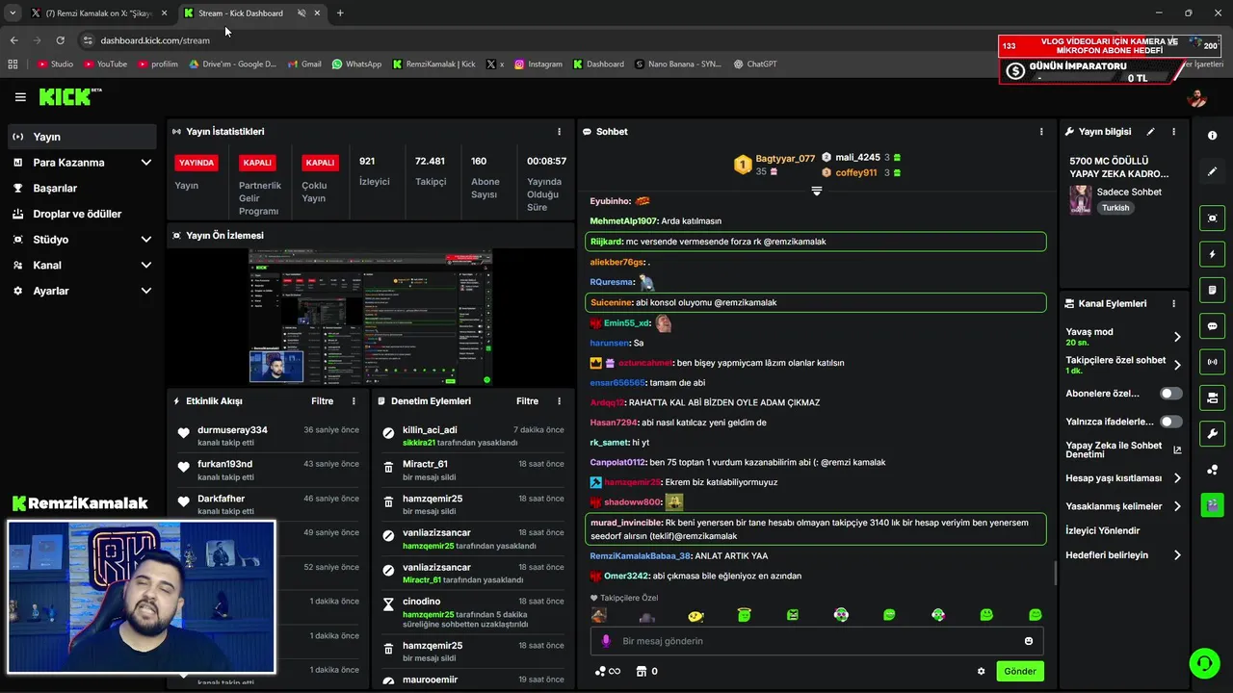This screenshot has height=693, width=1233.
Task: Toggle the chat bubble icon in the right sidebar
Action: (x=1212, y=326)
